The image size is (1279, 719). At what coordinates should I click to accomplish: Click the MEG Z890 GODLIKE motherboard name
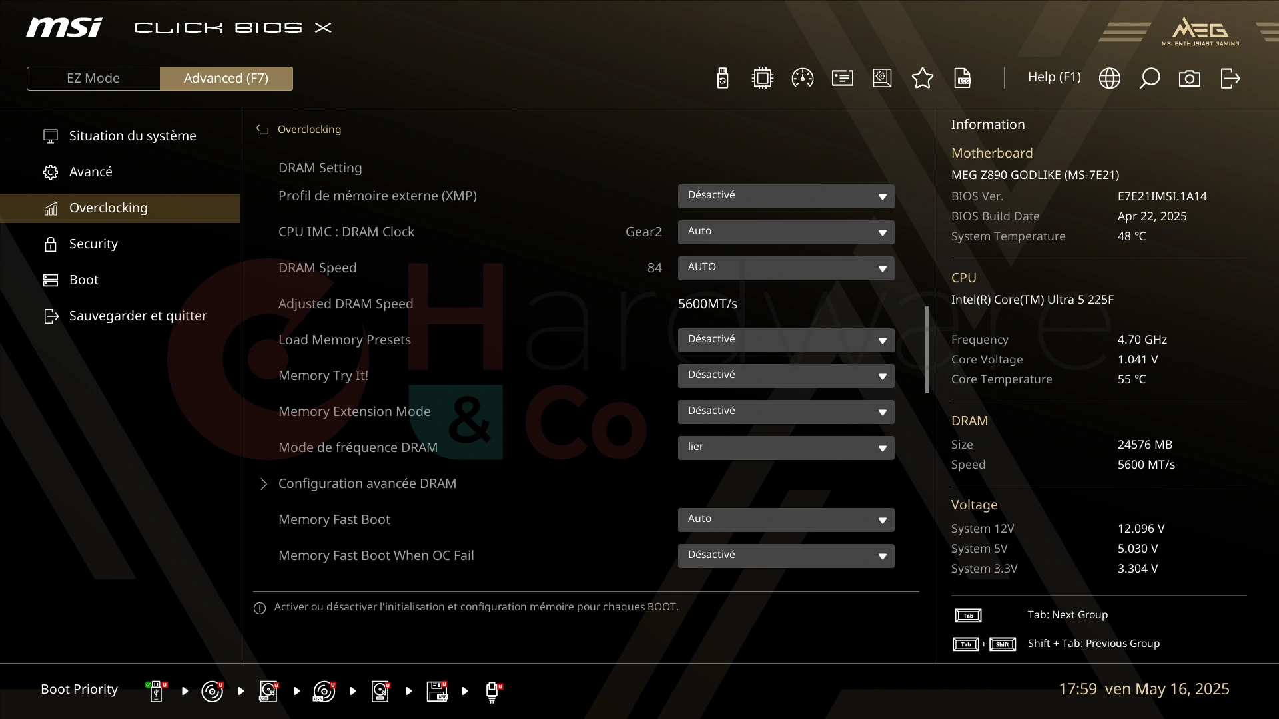pyautogui.click(x=1035, y=175)
